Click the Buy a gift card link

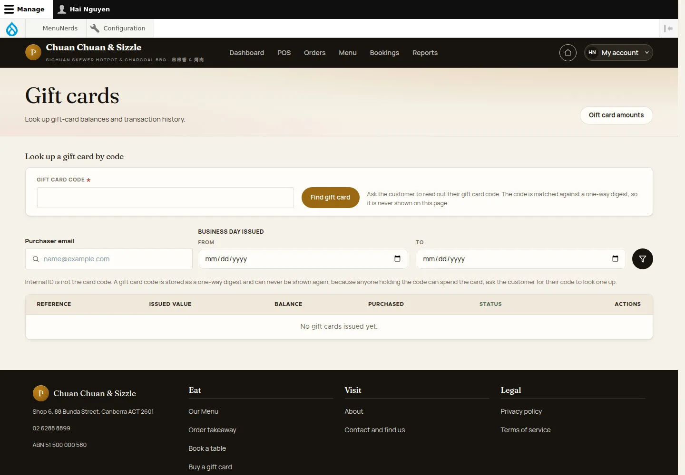tap(210, 467)
